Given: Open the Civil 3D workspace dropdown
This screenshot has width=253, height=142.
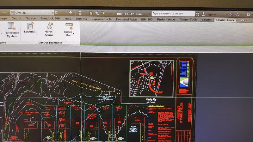Looking at the screenshot, I should pyautogui.click(x=32, y=13).
